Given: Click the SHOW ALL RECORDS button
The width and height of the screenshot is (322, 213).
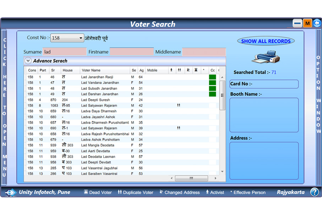Looking at the screenshot, I should [x=266, y=41].
